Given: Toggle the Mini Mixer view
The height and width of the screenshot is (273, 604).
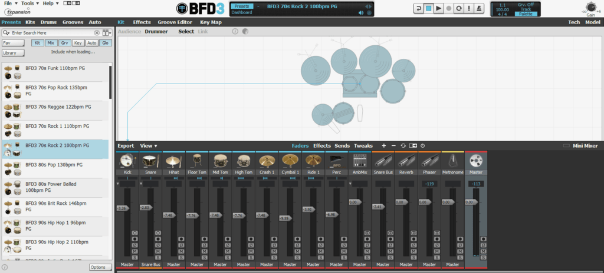Looking at the screenshot, I should [x=581, y=146].
